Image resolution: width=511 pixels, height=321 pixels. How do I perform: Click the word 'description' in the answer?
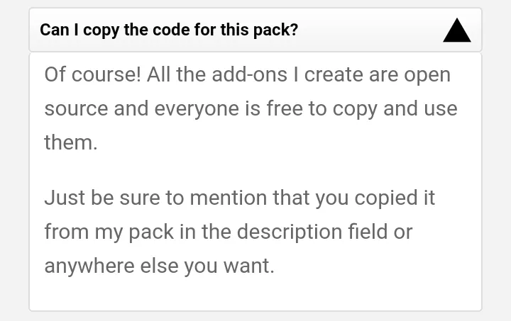click(x=290, y=233)
